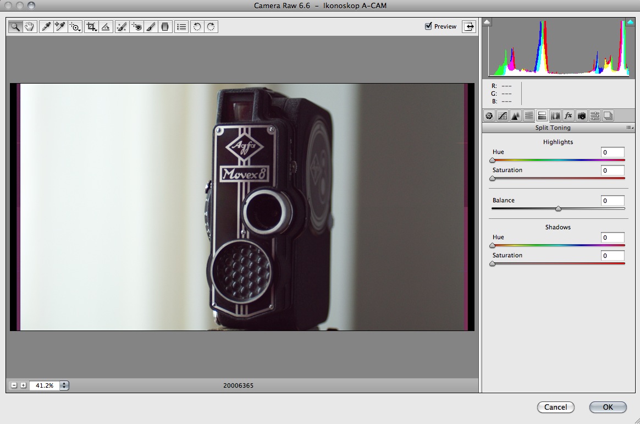Switch to the Tone Curve tab
This screenshot has height=424, width=640.
pyautogui.click(x=502, y=115)
